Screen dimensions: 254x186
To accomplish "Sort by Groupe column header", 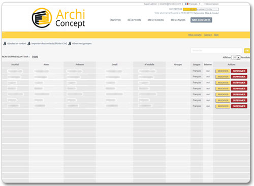I will coord(178,65).
